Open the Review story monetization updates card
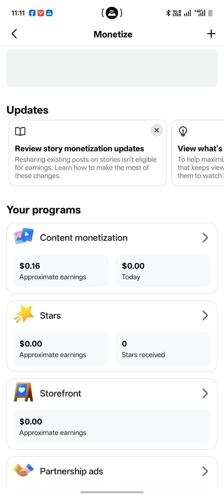Image resolution: width=224 pixels, height=497 pixels. tap(88, 153)
